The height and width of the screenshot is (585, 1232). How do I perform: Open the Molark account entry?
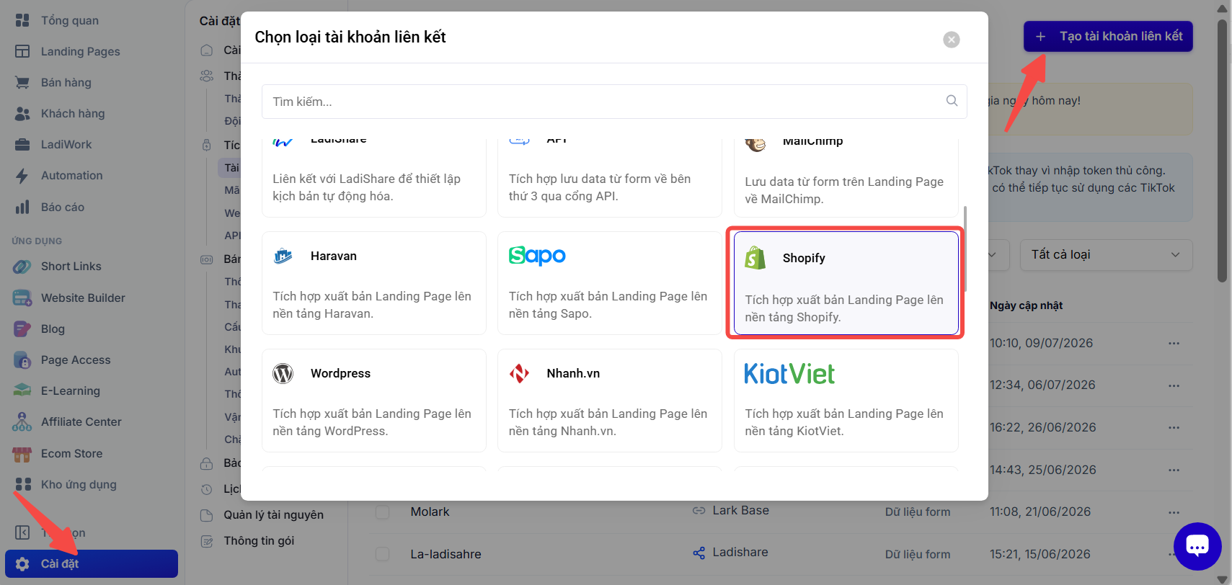430,512
